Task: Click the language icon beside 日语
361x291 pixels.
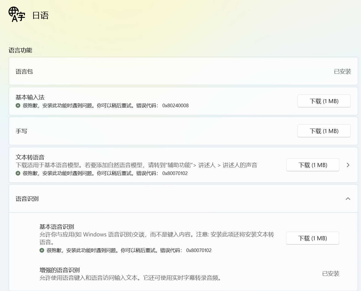Action: click(17, 15)
